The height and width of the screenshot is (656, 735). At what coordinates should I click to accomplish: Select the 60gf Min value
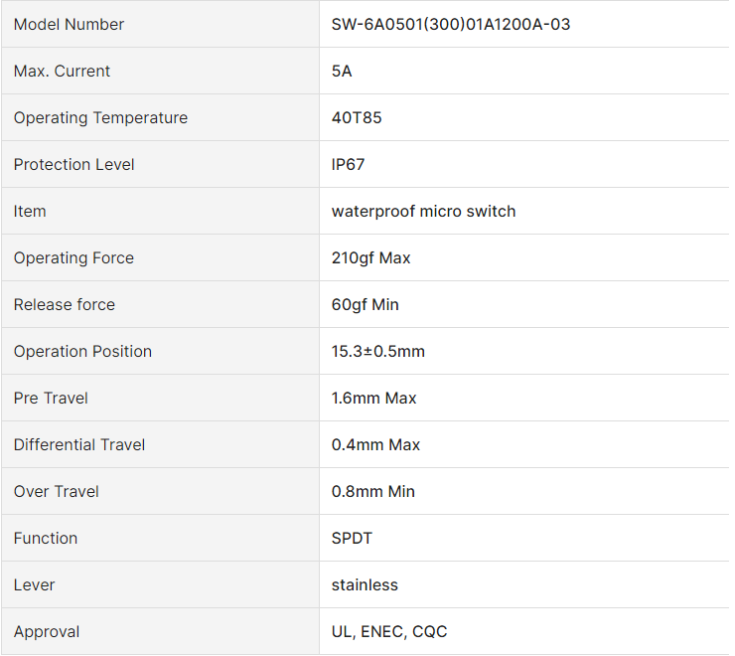click(x=365, y=305)
